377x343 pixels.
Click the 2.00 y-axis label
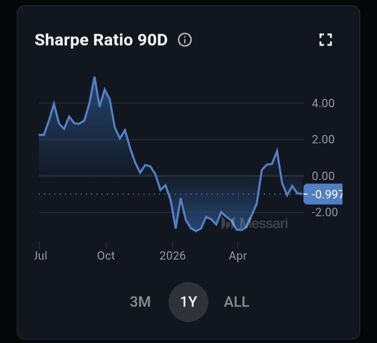point(323,140)
